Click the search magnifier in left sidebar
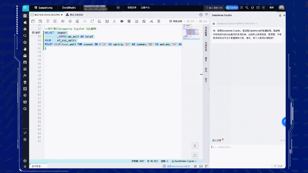The image size is (308, 173). click(25, 36)
